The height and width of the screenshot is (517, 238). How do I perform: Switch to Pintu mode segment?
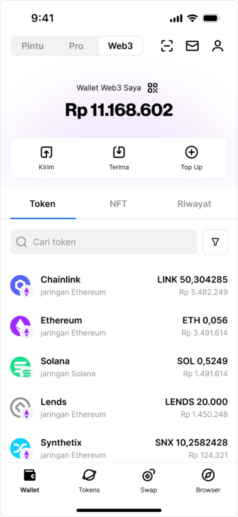click(x=33, y=46)
